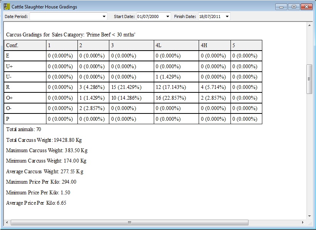Image resolution: width=316 pixels, height=230 pixels.
Task: Select the 'R' row label cell
Action: tap(25, 87)
